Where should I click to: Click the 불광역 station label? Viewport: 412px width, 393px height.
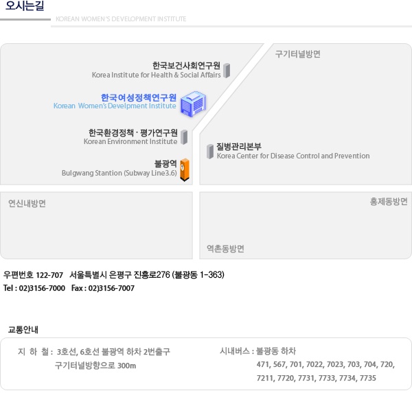click(x=165, y=163)
